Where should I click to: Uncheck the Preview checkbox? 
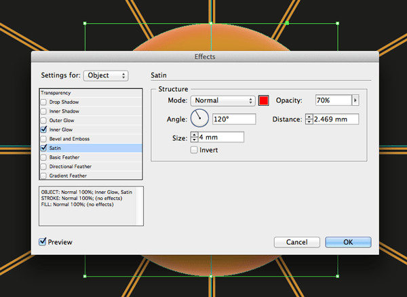(43, 241)
